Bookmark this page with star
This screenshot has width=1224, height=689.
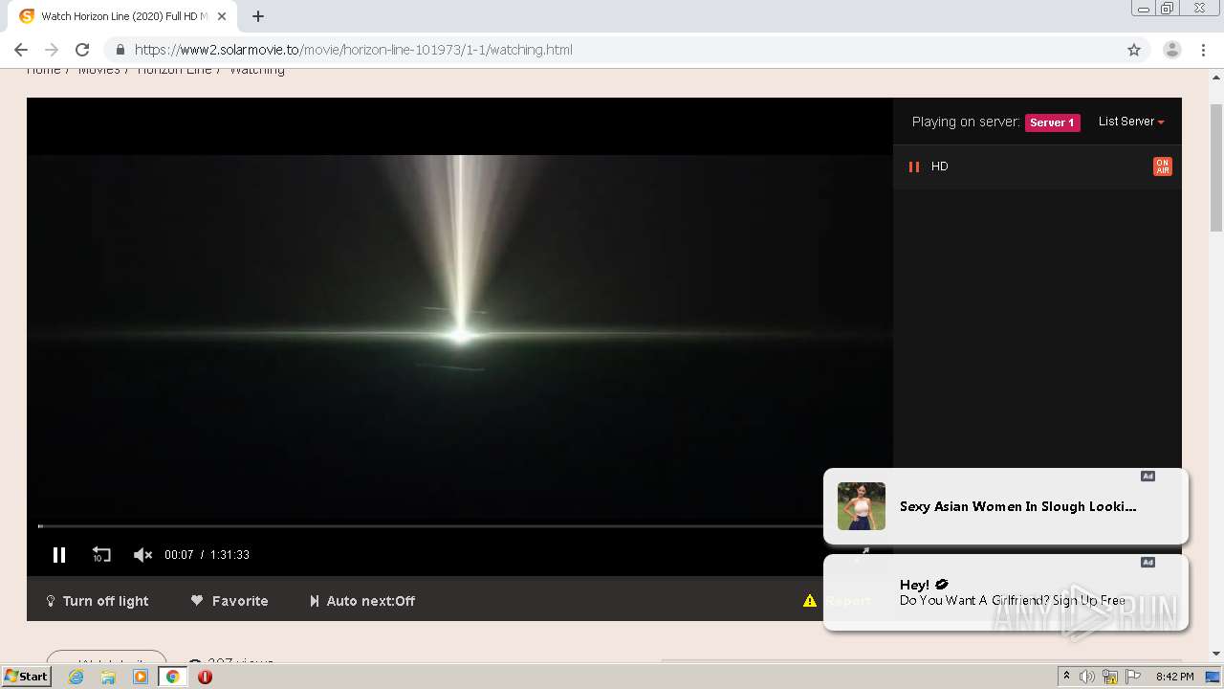pyautogui.click(x=1134, y=50)
